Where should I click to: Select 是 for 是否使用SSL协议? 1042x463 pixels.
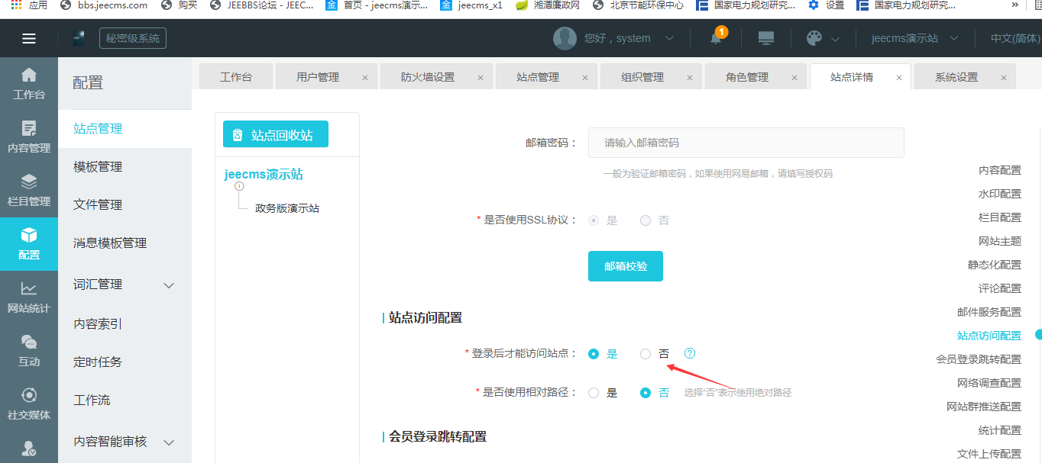coord(594,220)
